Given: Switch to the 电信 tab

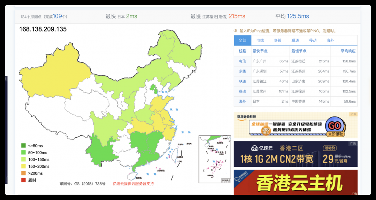Looking at the screenshot, I should (x=260, y=41).
